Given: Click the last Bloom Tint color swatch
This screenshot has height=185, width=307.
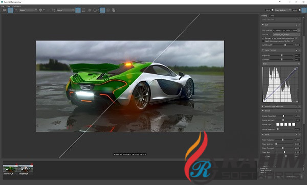Looking at the screenshot, I should 294,124.
